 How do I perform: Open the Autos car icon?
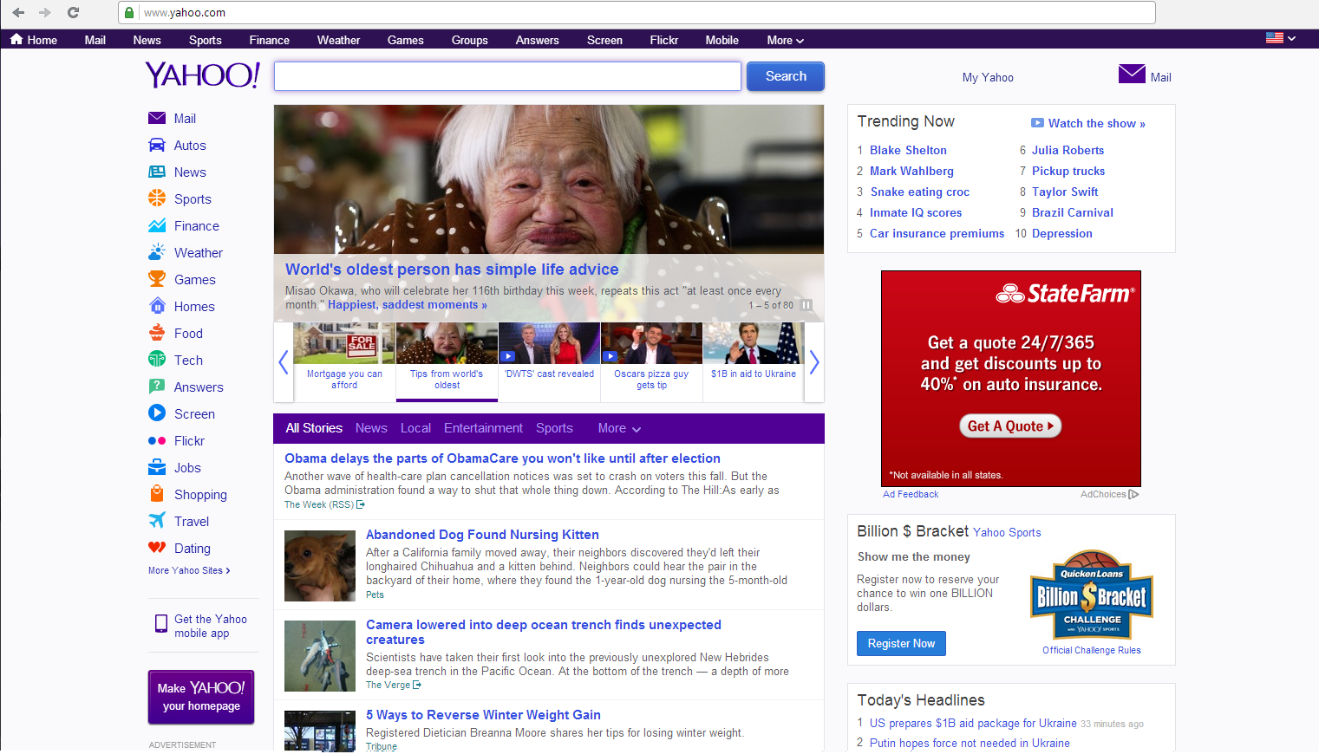click(x=157, y=146)
